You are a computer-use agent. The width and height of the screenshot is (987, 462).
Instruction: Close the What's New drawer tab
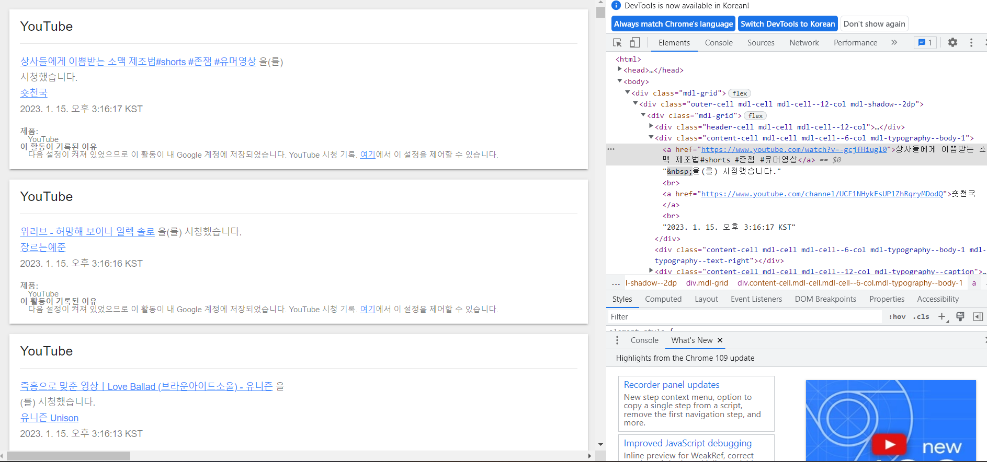(x=720, y=340)
